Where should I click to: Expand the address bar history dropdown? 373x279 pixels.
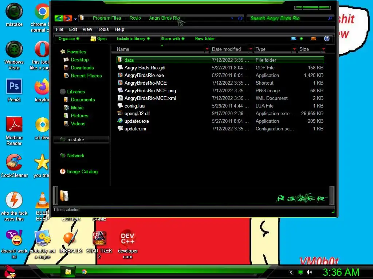point(232,18)
